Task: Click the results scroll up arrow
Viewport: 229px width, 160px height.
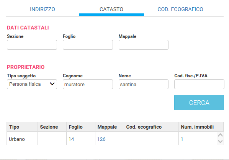Action: click(x=220, y=135)
